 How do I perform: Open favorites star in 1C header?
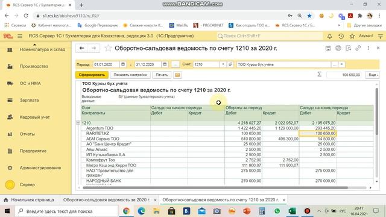click(352, 36)
